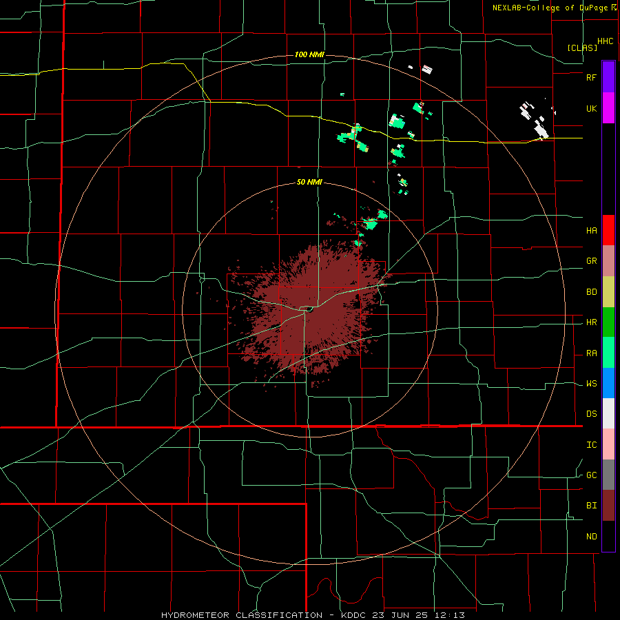Click the RA legend label
This screenshot has height=620, width=620.
pos(591,353)
